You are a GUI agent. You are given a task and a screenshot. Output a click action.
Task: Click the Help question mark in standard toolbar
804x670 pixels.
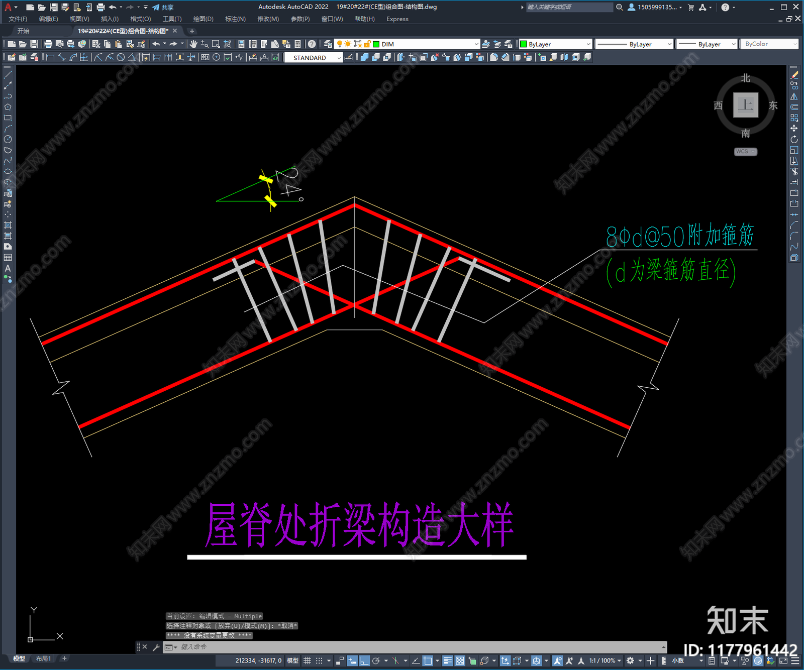point(312,44)
